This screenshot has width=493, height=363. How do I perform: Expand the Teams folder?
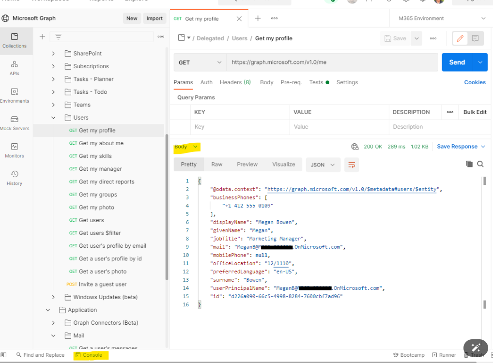(x=53, y=105)
